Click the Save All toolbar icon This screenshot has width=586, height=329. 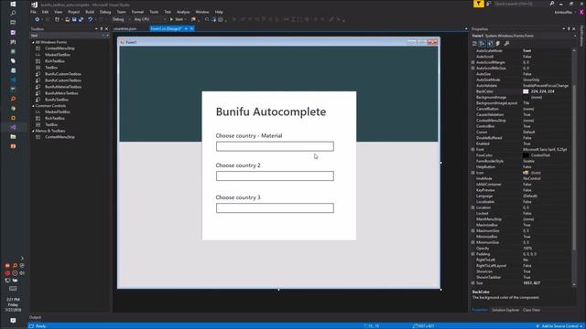click(x=81, y=19)
